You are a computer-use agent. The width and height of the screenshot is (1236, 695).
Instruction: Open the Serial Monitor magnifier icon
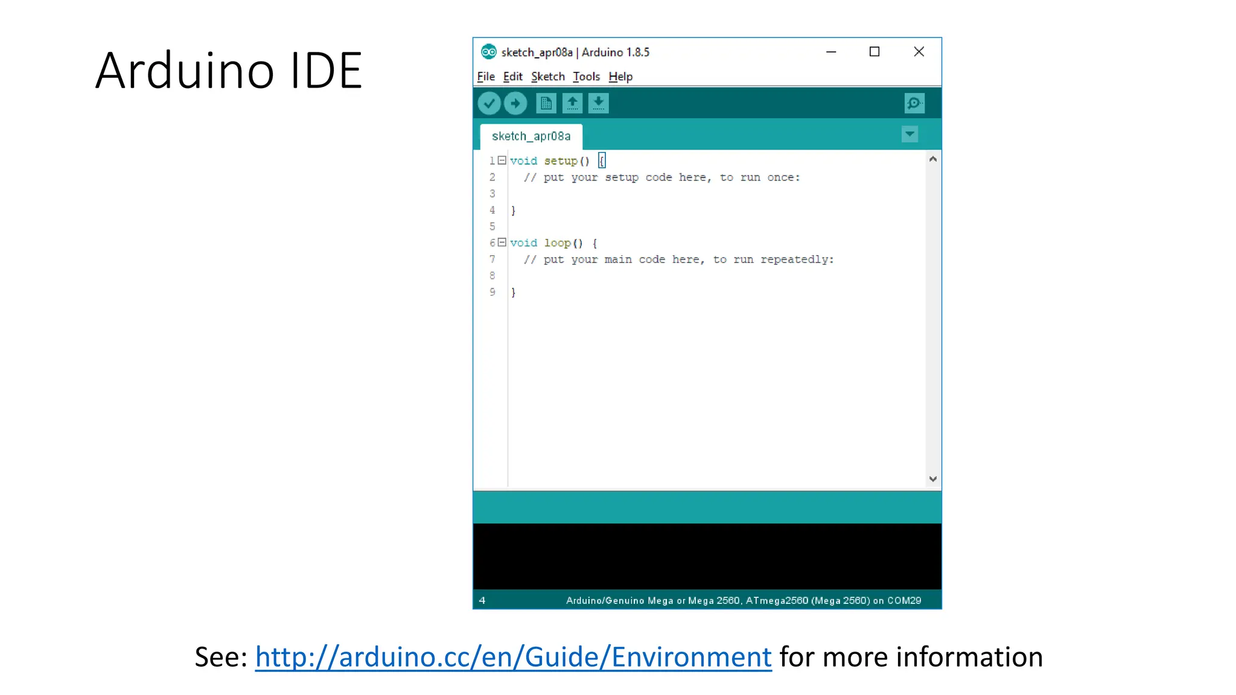914,103
